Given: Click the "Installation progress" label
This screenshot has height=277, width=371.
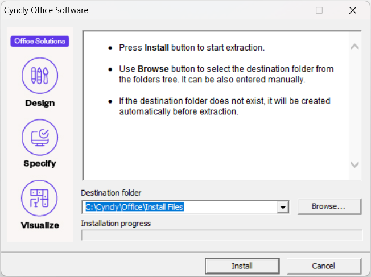Looking at the screenshot, I should (x=116, y=224).
